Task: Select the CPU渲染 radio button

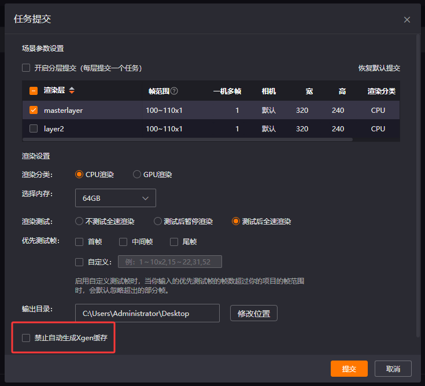Action: pyautogui.click(x=79, y=174)
